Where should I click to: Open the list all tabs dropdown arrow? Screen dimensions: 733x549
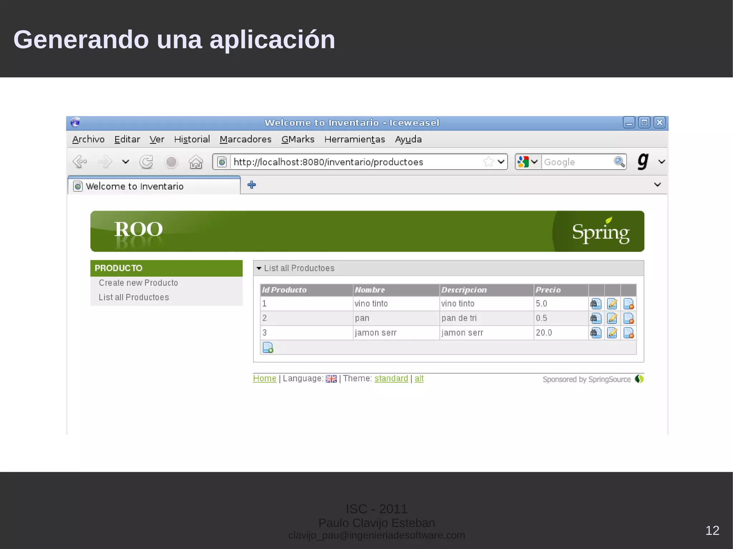pos(657,185)
